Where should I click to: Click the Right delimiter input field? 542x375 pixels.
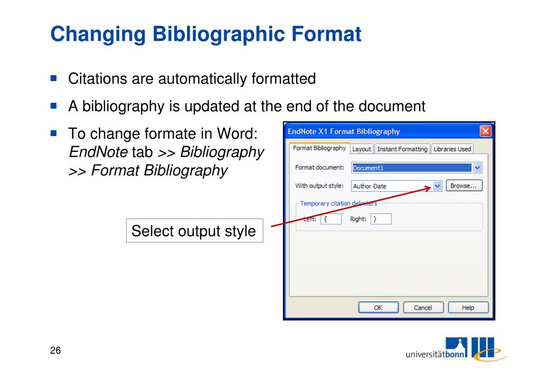[x=381, y=219]
